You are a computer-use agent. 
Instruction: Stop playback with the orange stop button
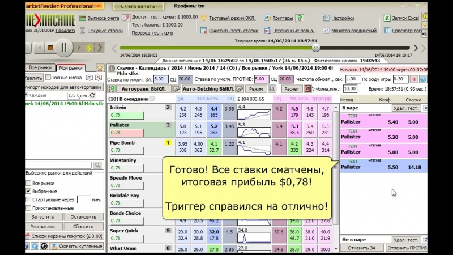pyautogui.click(x=50, y=48)
